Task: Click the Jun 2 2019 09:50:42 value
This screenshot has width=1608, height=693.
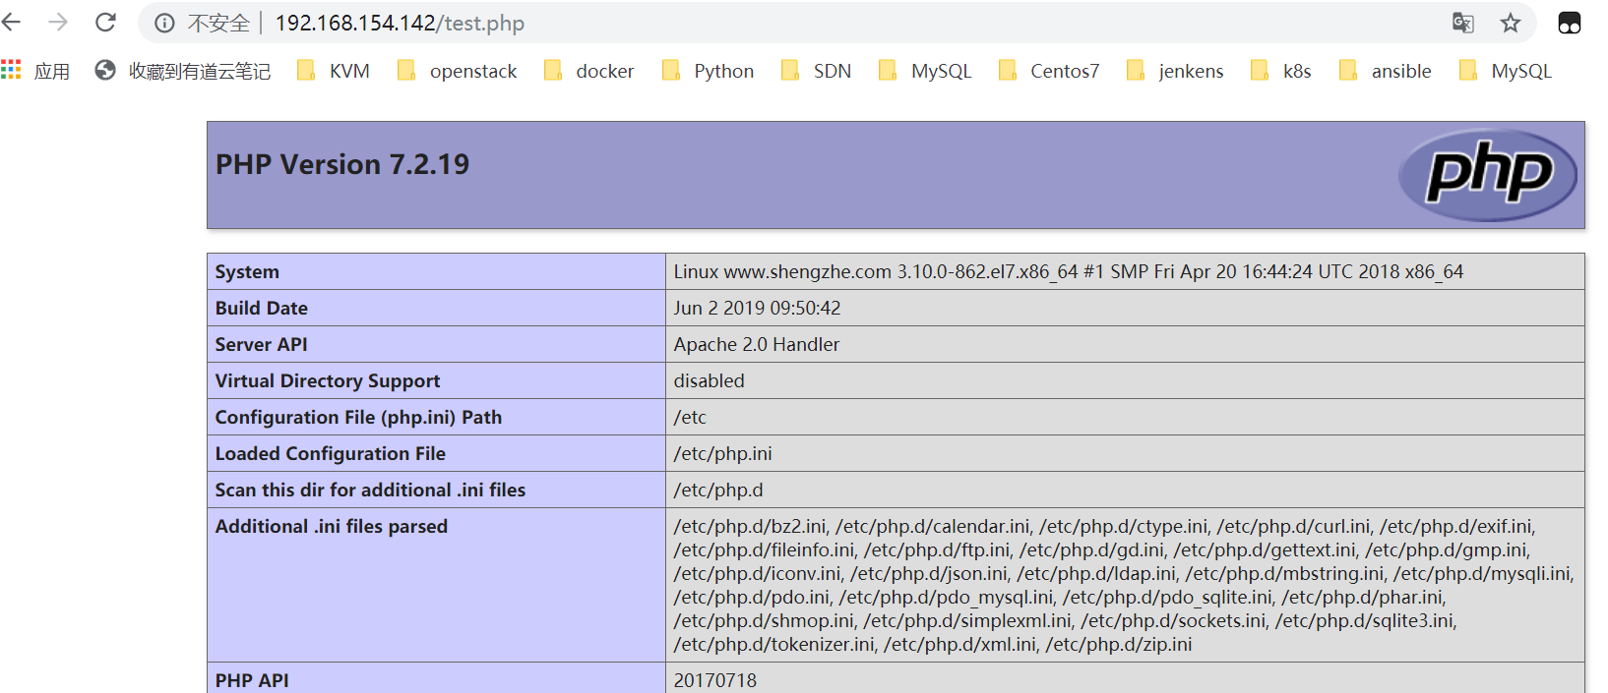Action: coord(758,308)
